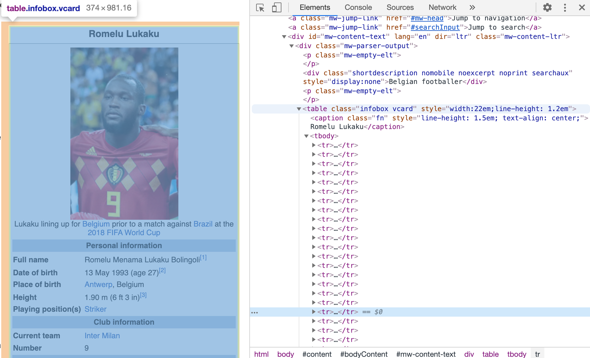Open the Belgium link in the caption
Image resolution: width=590 pixels, height=358 pixels.
[96, 224]
